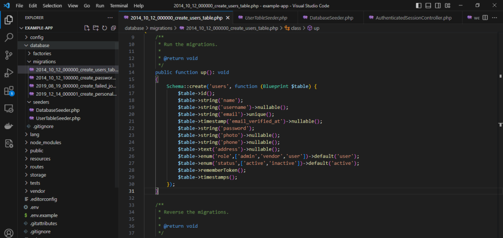
Task: Toggle the Primary Side Bar layout button
Action: (x=418, y=5)
